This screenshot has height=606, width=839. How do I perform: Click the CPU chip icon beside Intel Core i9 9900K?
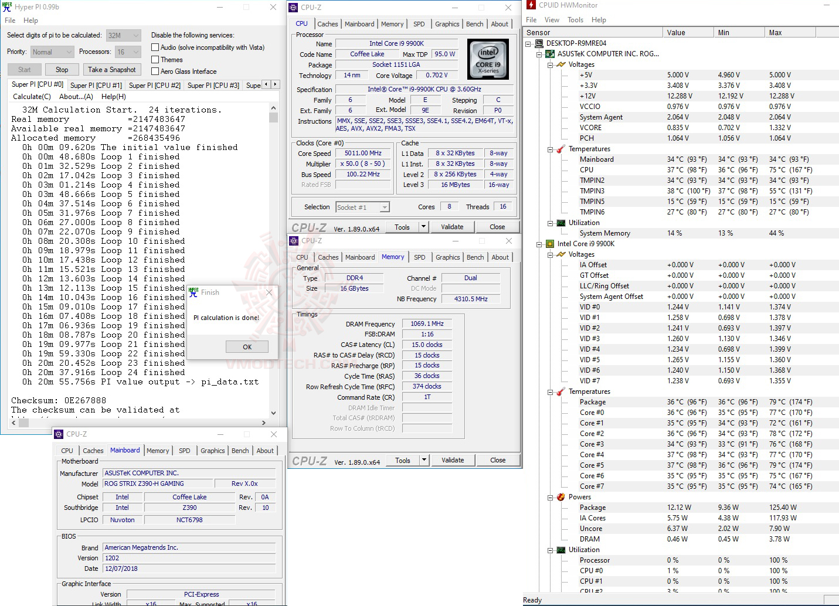point(550,244)
